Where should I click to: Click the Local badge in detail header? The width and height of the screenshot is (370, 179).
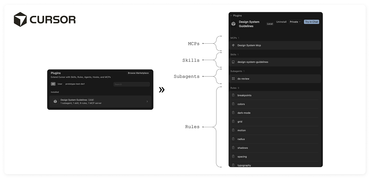tap(270, 24)
